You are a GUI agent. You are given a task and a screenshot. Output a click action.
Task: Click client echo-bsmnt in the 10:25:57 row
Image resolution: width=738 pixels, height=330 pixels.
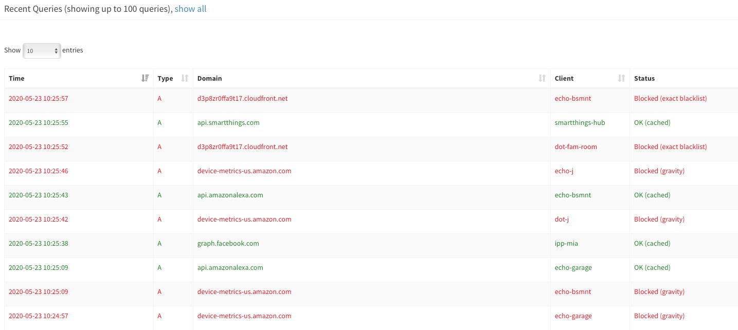click(x=573, y=98)
